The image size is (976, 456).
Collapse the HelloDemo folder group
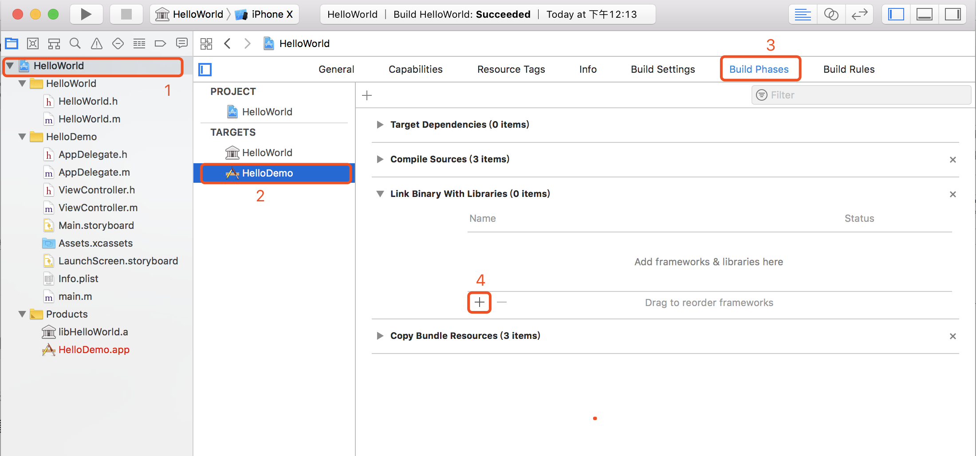[x=22, y=137]
